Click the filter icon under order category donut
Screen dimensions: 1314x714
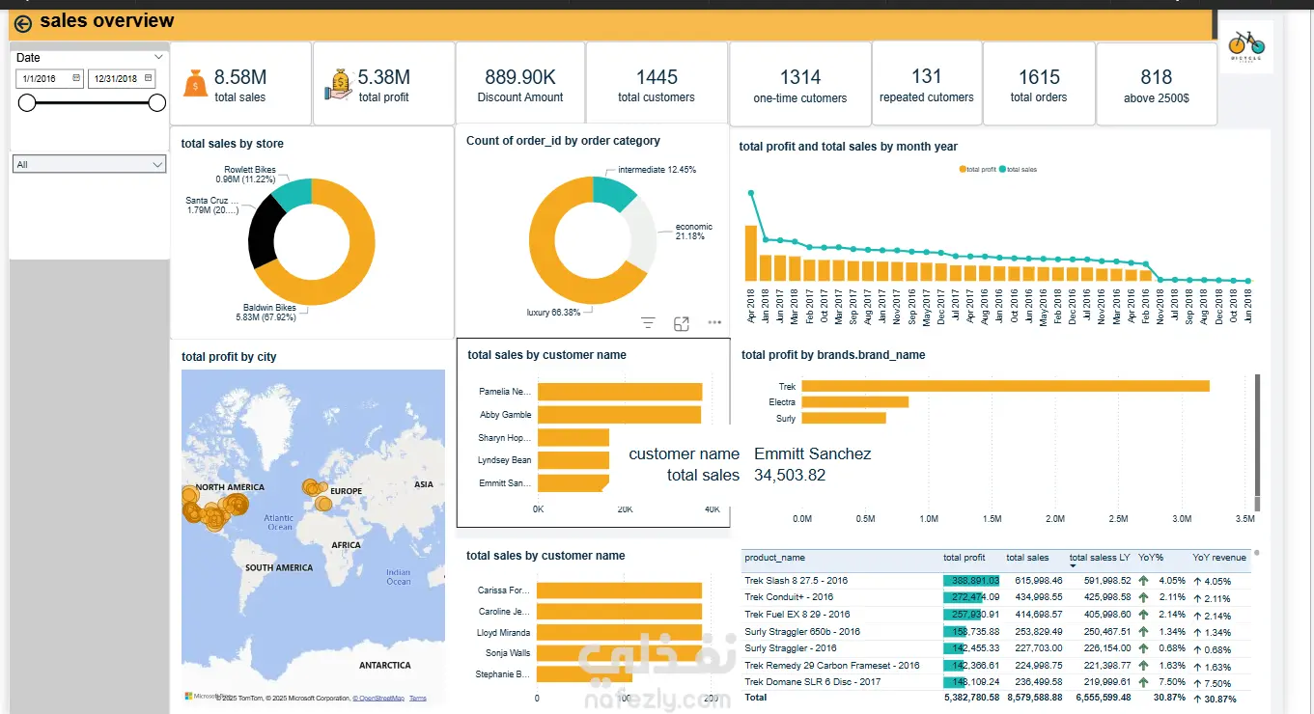648,323
